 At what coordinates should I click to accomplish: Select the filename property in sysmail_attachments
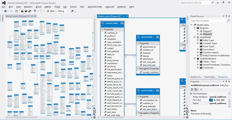[147, 53]
